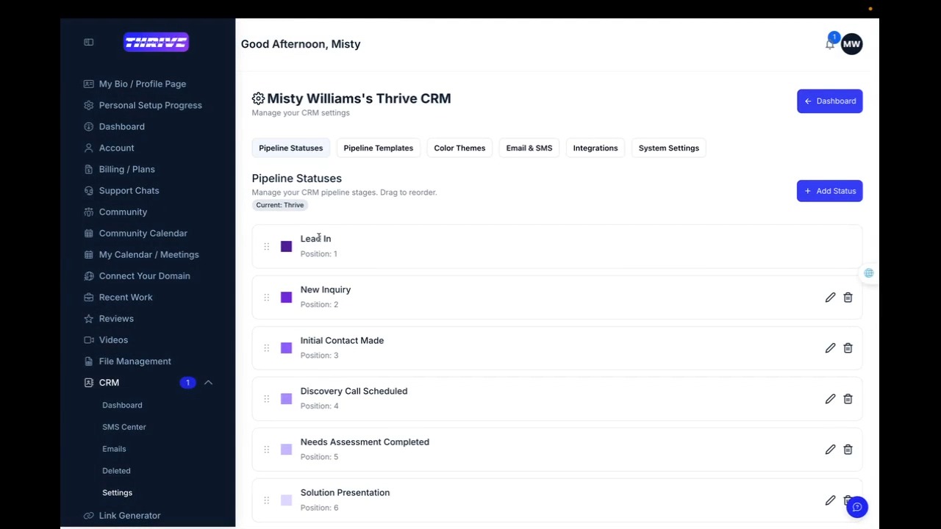Edit the New Inquiry status

coord(830,298)
